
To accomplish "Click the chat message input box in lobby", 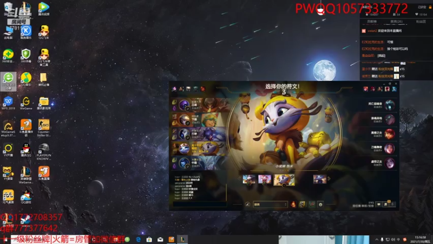I will (200, 204).
